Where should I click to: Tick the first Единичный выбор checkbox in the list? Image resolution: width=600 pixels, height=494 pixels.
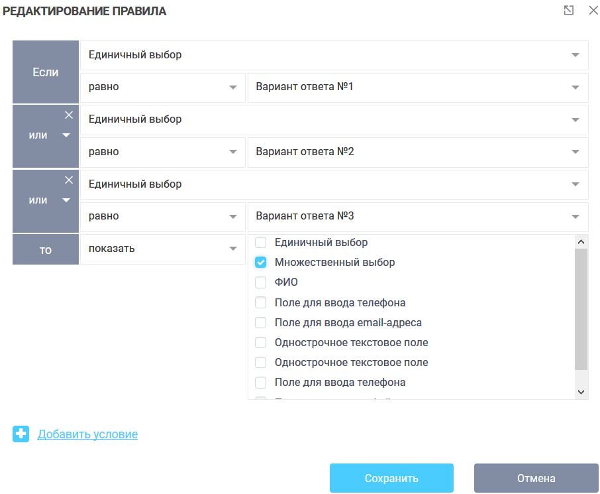261,243
